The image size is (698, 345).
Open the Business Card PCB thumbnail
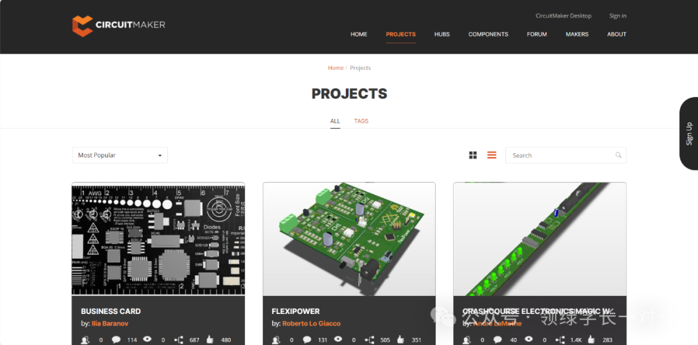158,239
